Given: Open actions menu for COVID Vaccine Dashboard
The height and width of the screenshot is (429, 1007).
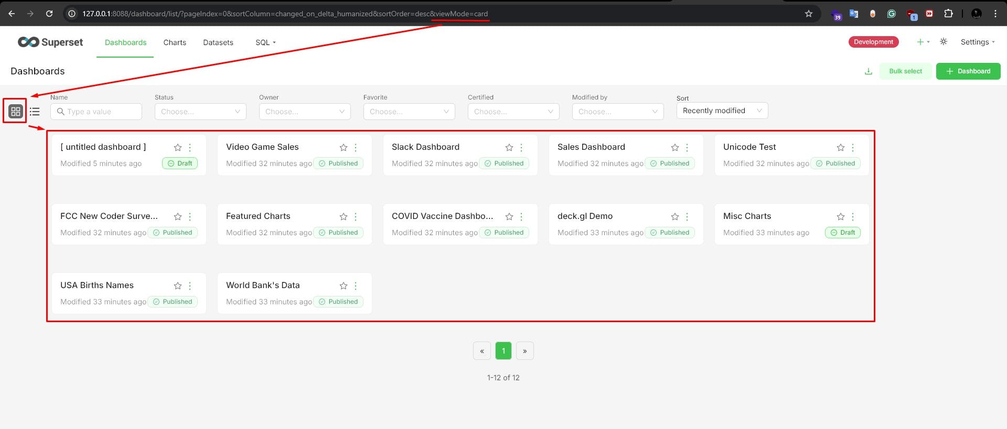Looking at the screenshot, I should click(x=521, y=217).
